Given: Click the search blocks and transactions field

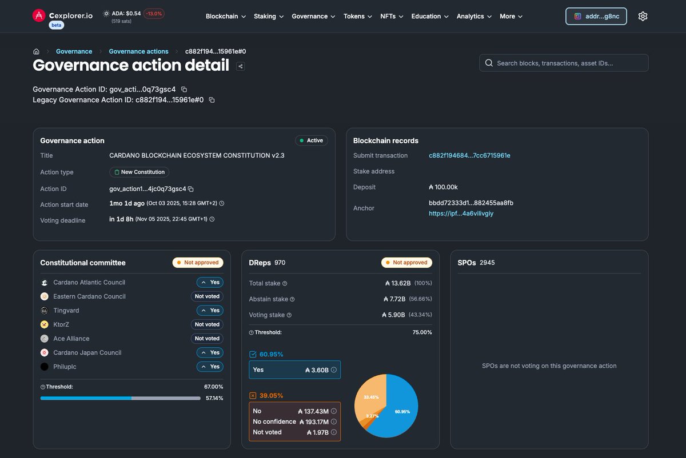Looking at the screenshot, I should tap(564, 63).
